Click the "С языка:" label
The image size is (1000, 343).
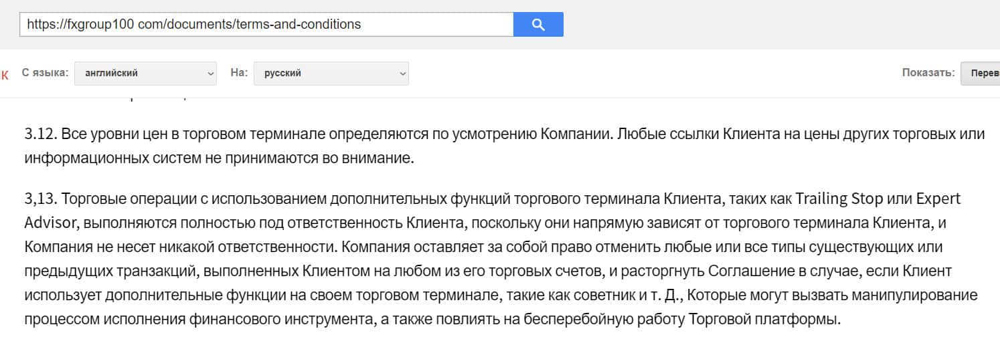click(45, 73)
